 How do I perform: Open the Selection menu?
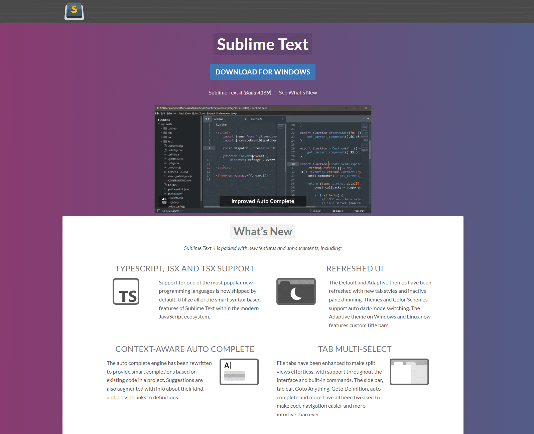[x=172, y=114]
